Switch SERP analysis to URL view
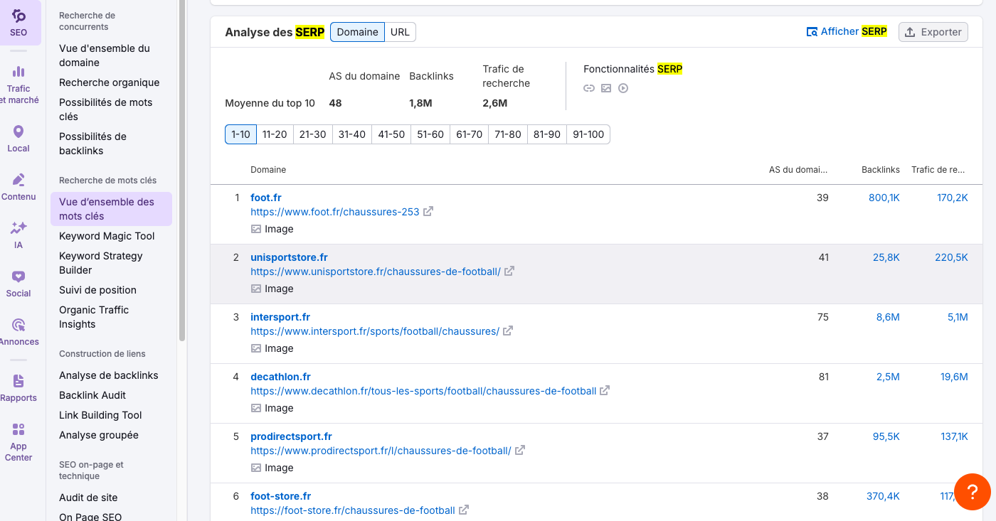This screenshot has width=996, height=521. point(401,32)
